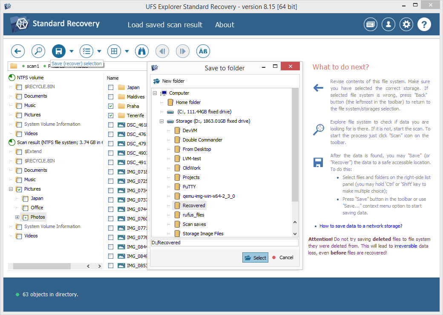Open the user license icon in header
This screenshot has height=315, width=443.
click(x=388, y=25)
